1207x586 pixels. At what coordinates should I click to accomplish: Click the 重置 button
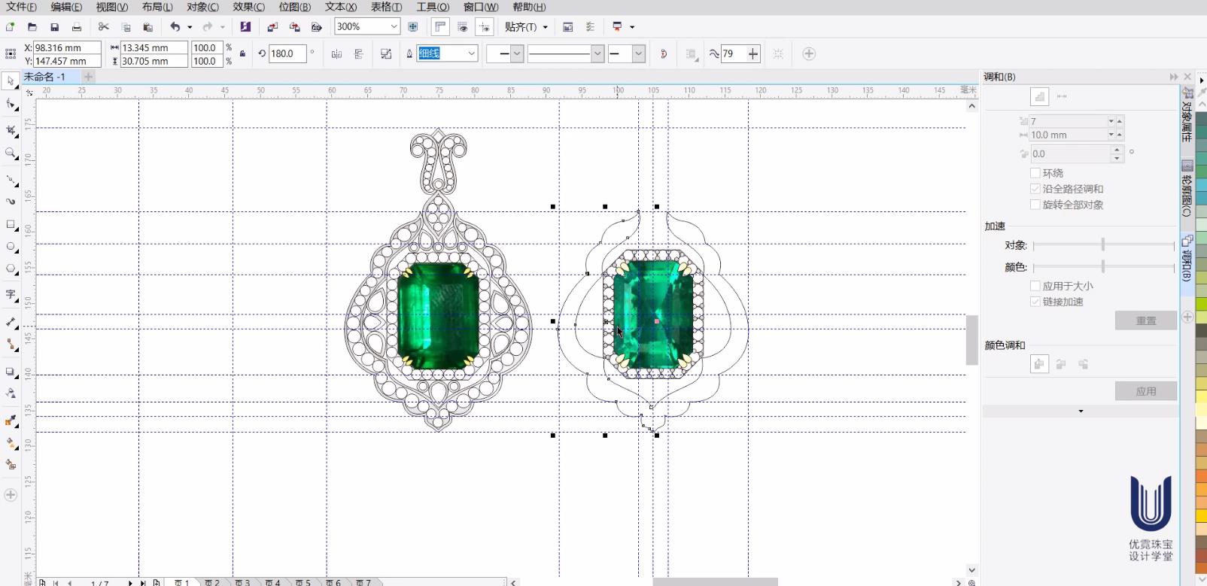click(x=1146, y=320)
